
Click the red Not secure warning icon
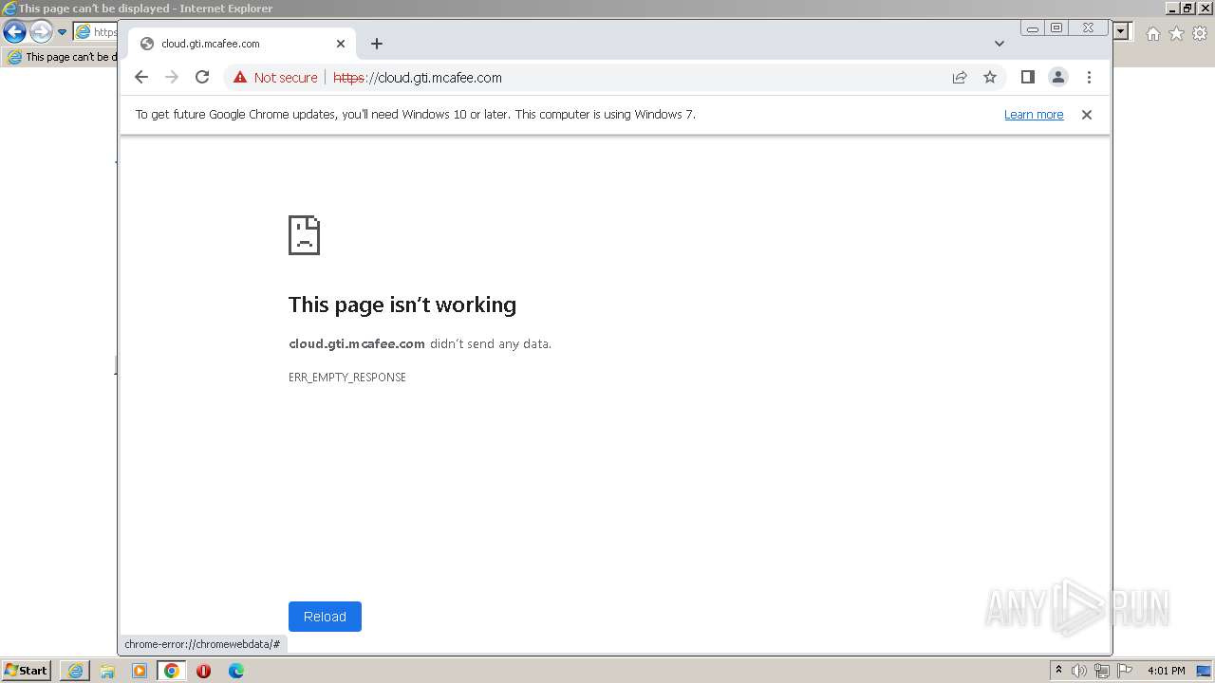pyautogui.click(x=240, y=78)
